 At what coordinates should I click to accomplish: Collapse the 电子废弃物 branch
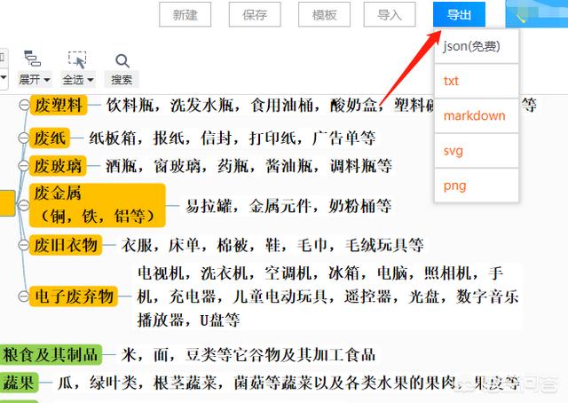coord(24,296)
